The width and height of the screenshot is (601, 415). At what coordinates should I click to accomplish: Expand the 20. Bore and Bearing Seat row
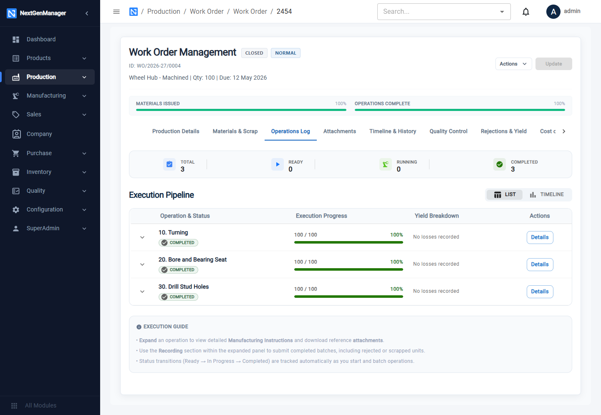pos(142,264)
